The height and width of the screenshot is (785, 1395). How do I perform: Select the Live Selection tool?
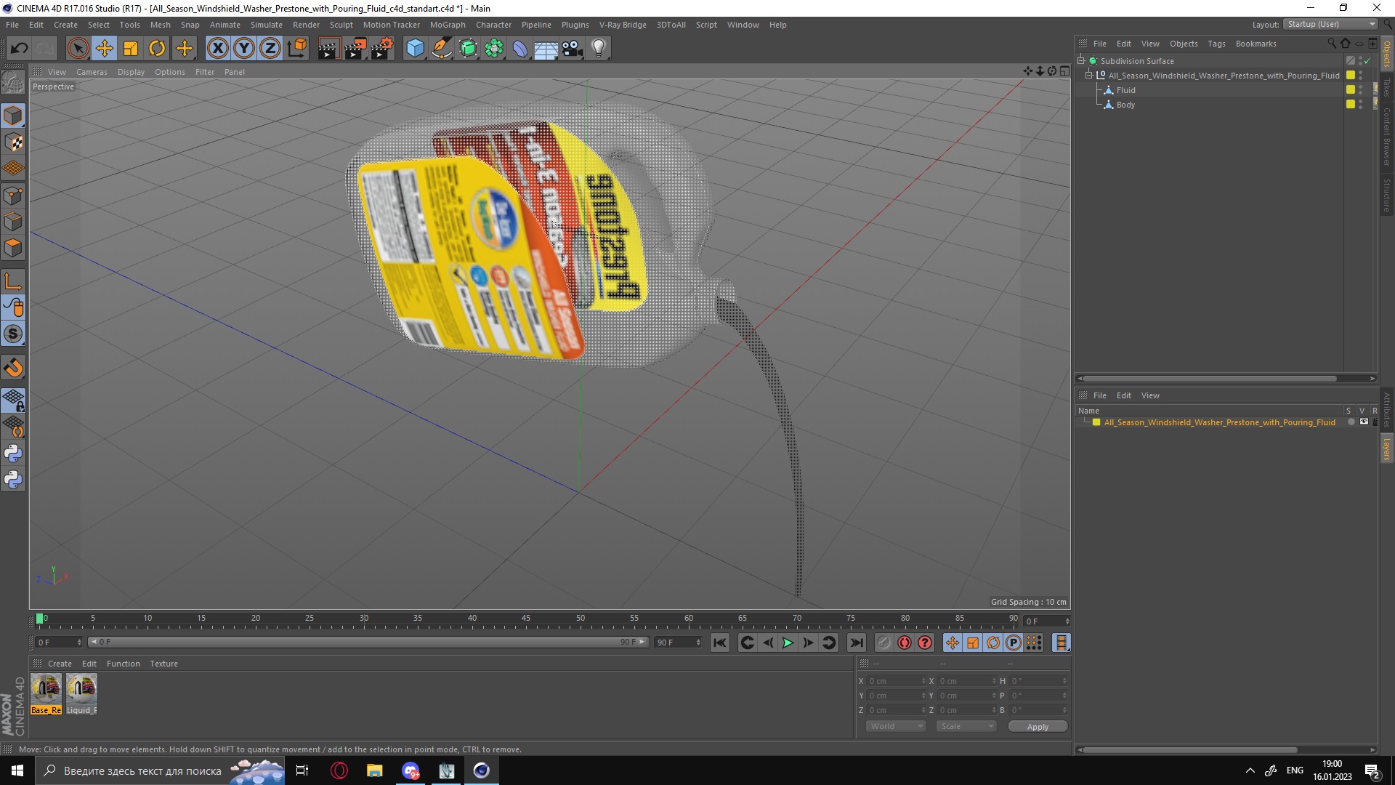(78, 49)
